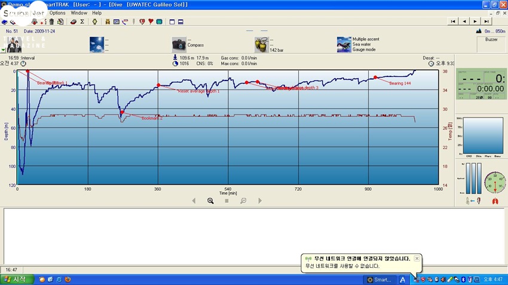Click the camera compass icon
The width and height of the screenshot is (508, 285).
tap(179, 44)
